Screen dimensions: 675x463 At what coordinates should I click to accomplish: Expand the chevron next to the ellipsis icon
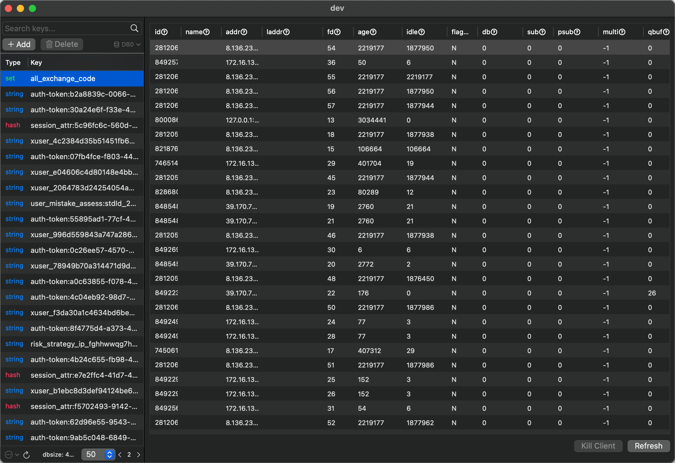point(17,455)
